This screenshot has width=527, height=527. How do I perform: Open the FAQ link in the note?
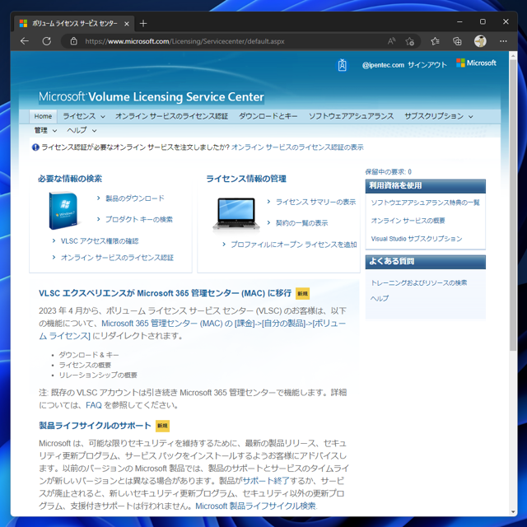[x=94, y=405]
